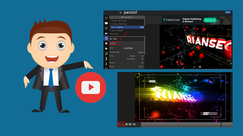Screen dimensions: 243x136
Task: Open the Projects folder icon in sidebar
Action: [x=106, y=23]
